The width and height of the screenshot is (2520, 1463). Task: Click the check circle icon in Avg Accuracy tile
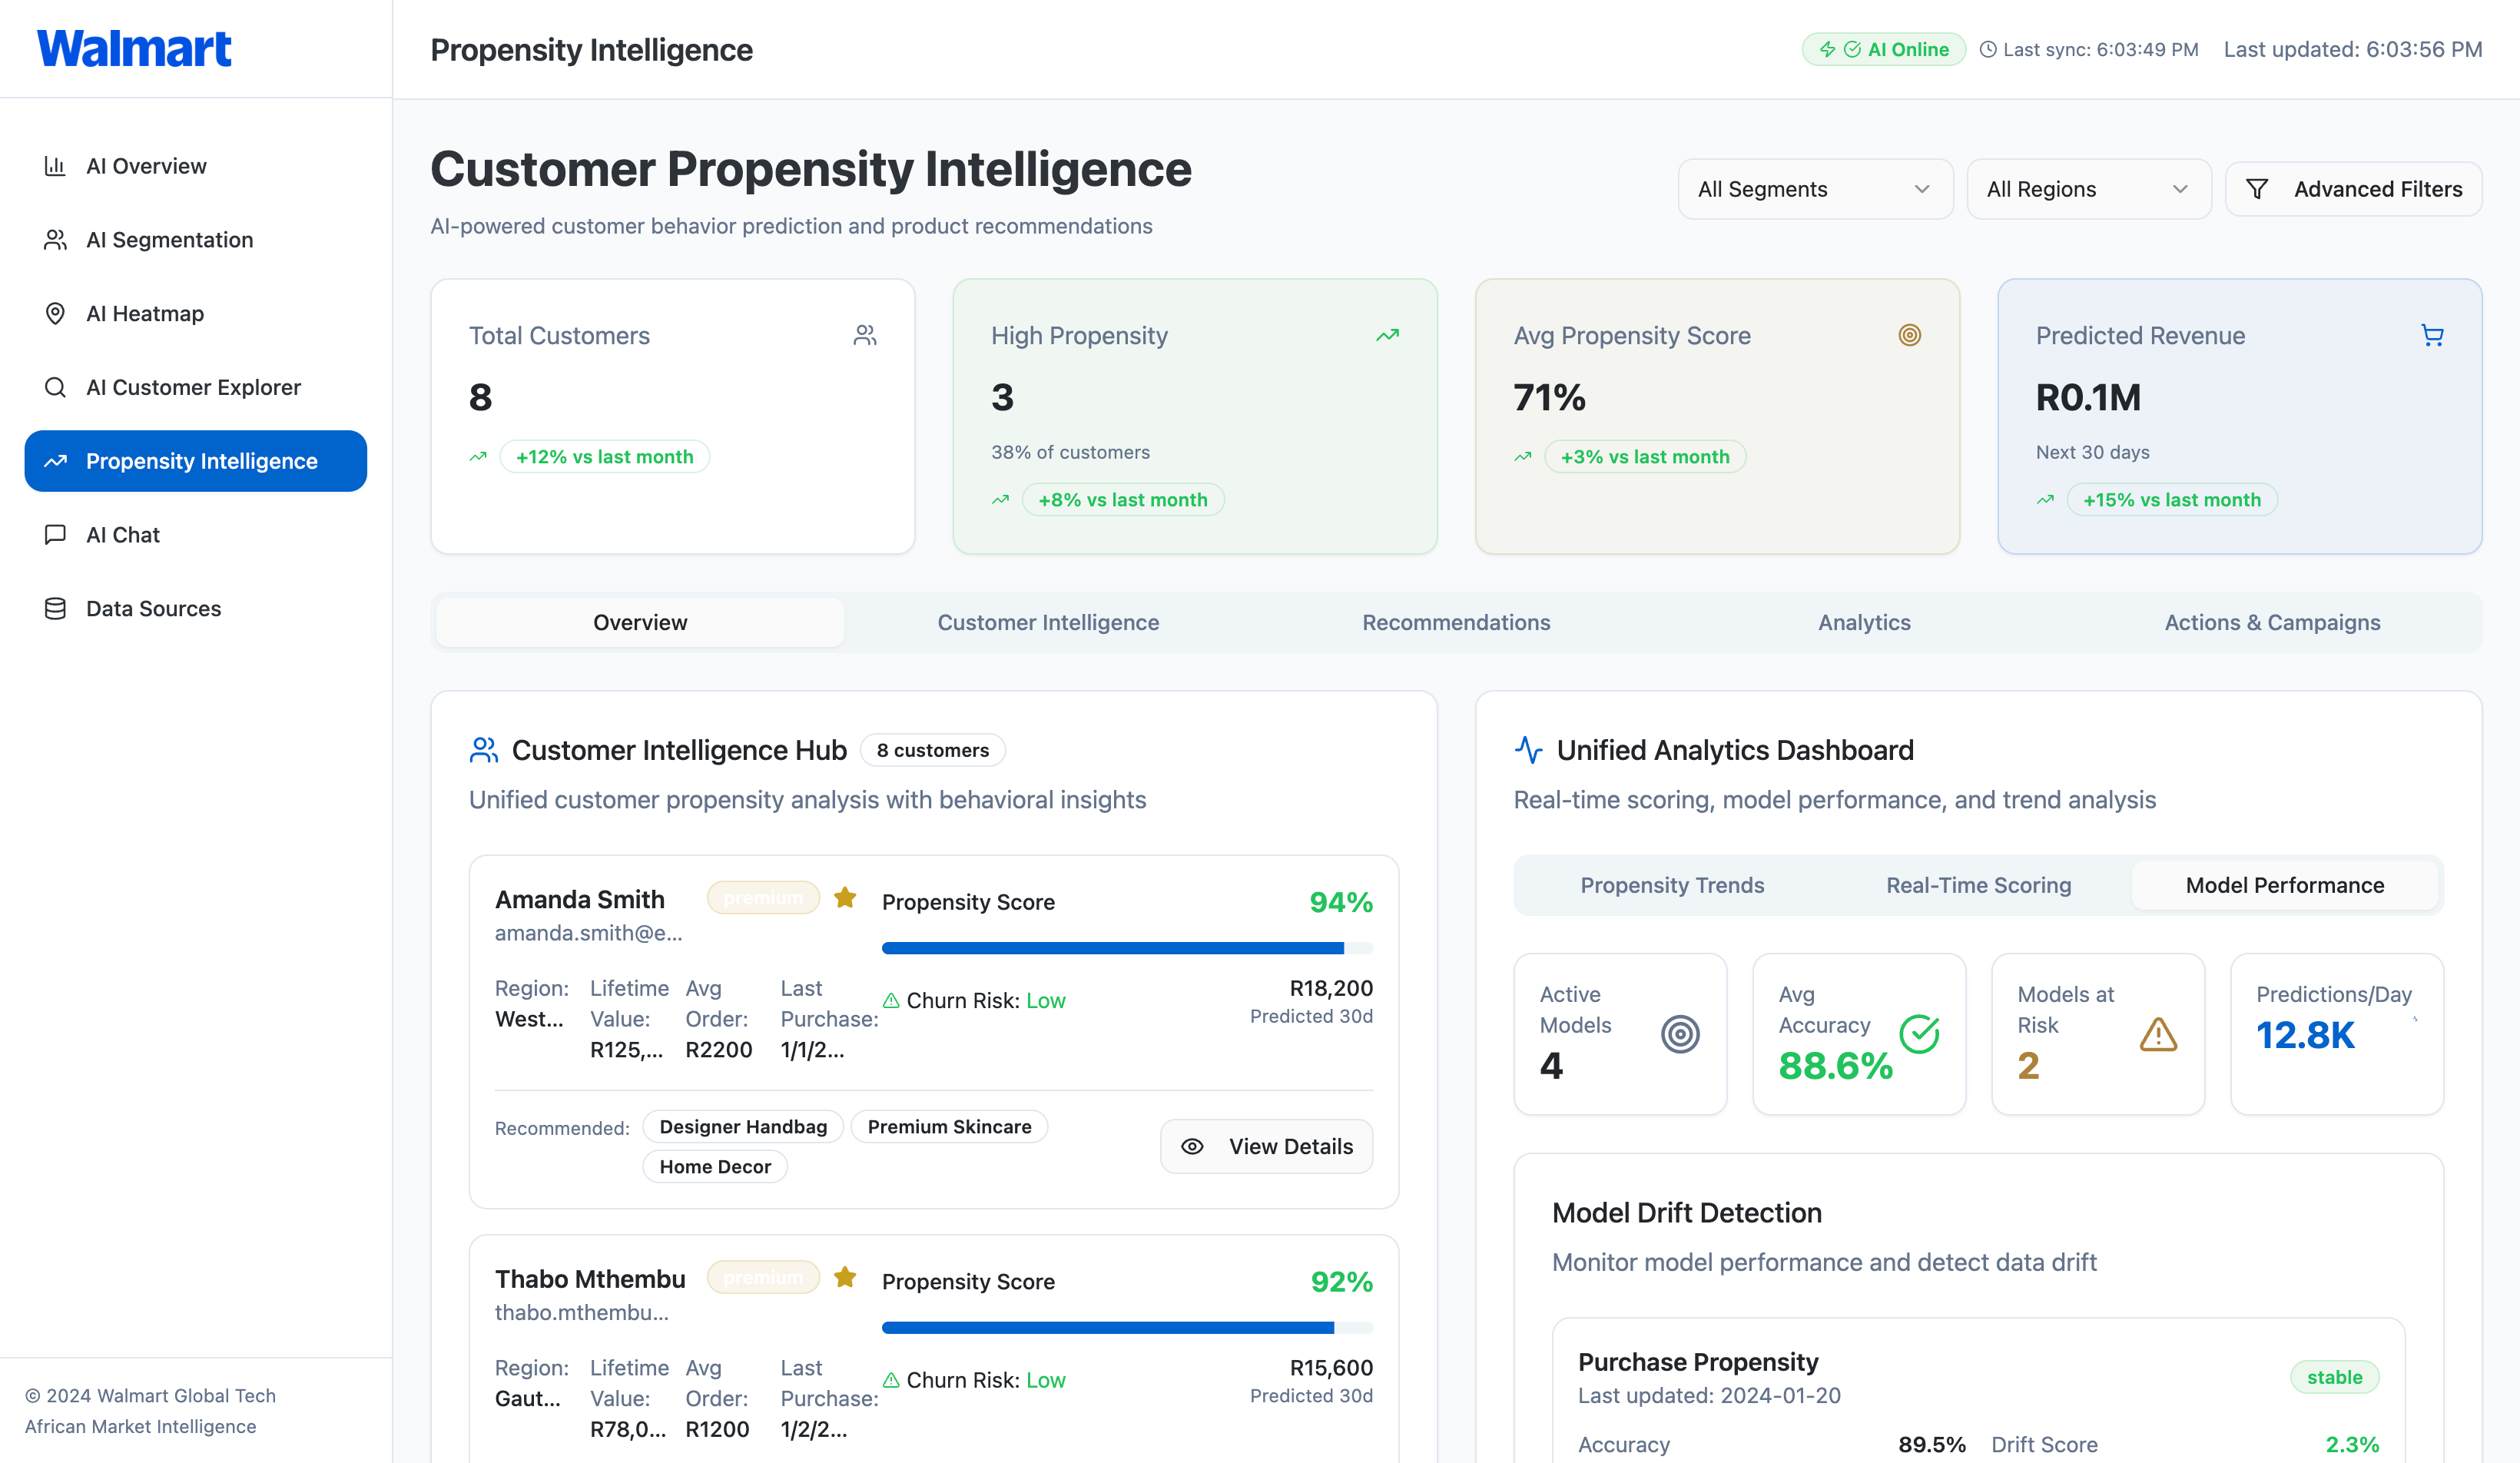[x=1919, y=1034]
